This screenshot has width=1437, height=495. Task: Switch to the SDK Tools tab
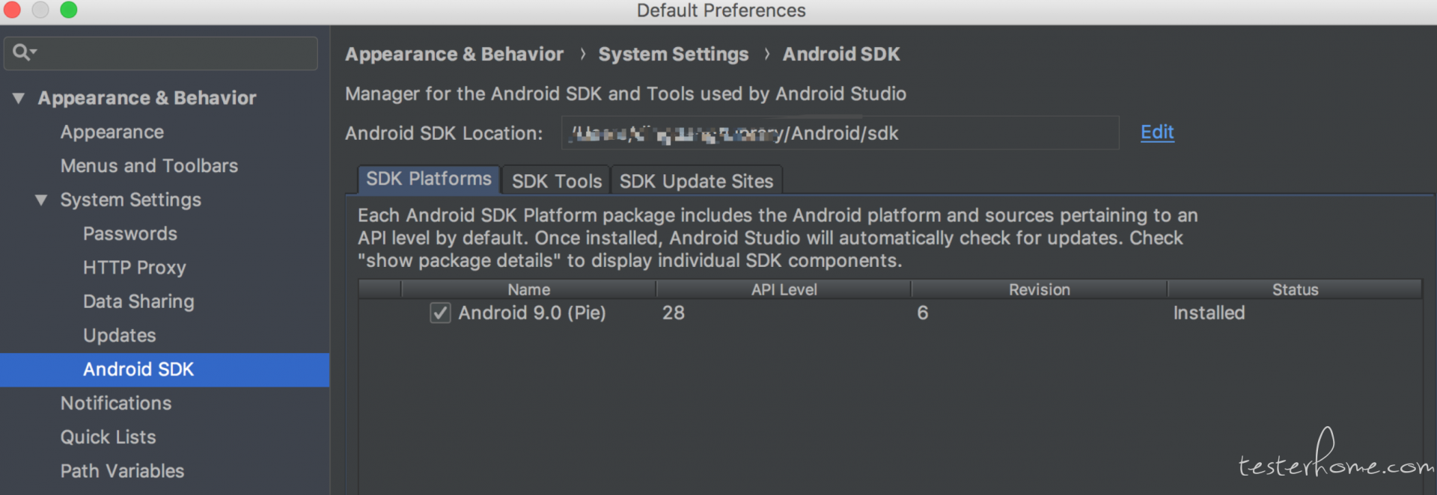(x=557, y=181)
